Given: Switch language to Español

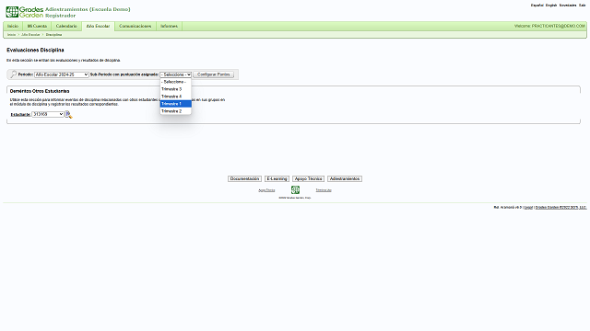Looking at the screenshot, I should coord(537,6).
